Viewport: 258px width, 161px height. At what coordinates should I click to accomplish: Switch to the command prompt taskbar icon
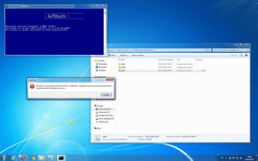61,158
